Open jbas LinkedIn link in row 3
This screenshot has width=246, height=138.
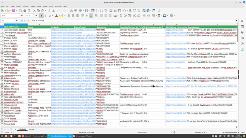(67, 32)
